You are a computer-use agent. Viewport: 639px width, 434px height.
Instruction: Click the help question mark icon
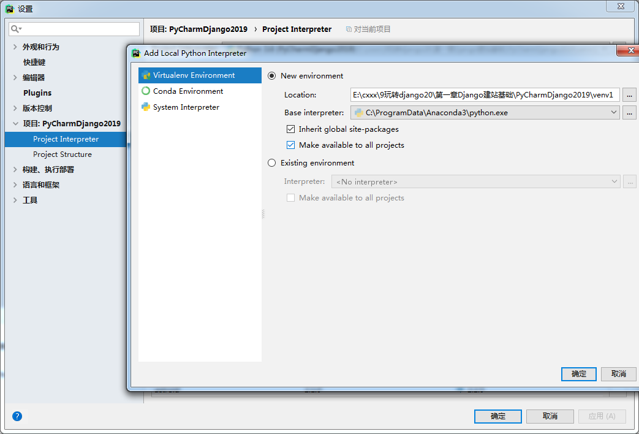click(x=17, y=416)
